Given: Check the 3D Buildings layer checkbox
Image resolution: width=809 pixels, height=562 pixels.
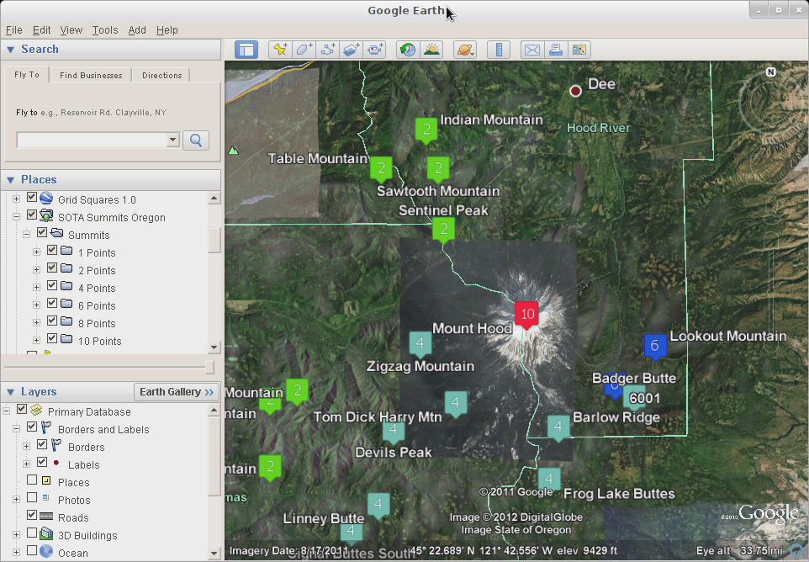Looking at the screenshot, I should click(32, 533).
